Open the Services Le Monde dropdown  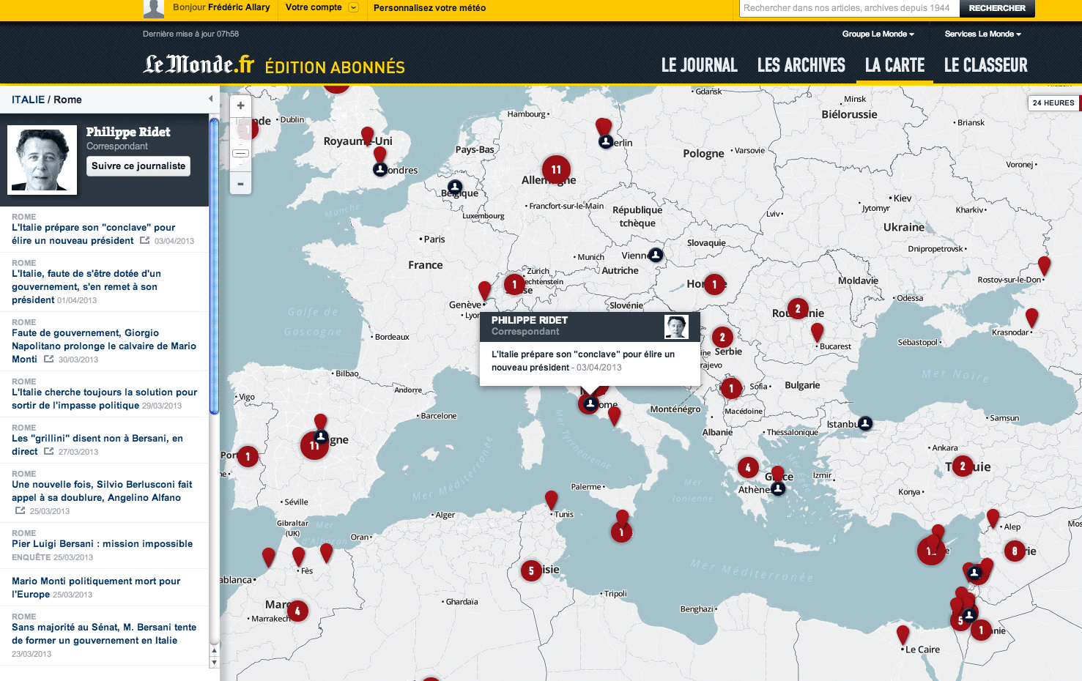(x=982, y=34)
